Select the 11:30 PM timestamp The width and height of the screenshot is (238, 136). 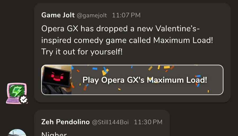[148, 122]
